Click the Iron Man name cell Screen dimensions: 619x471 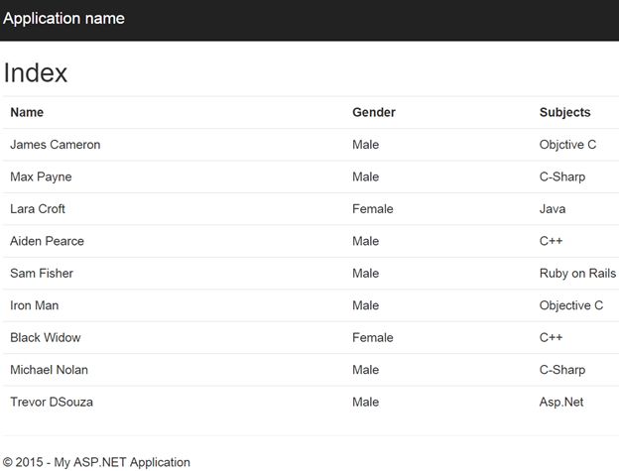point(34,305)
